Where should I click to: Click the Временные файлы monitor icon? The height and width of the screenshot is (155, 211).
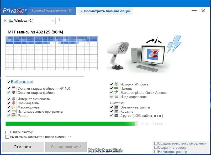coord(116,107)
